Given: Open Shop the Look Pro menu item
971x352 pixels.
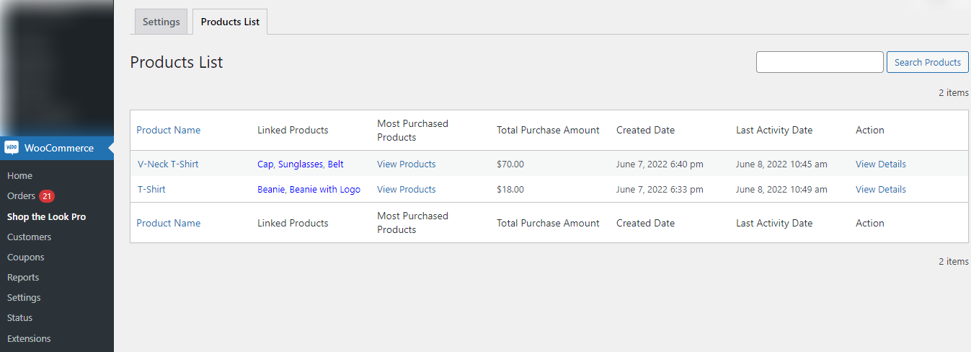Looking at the screenshot, I should click(x=46, y=216).
